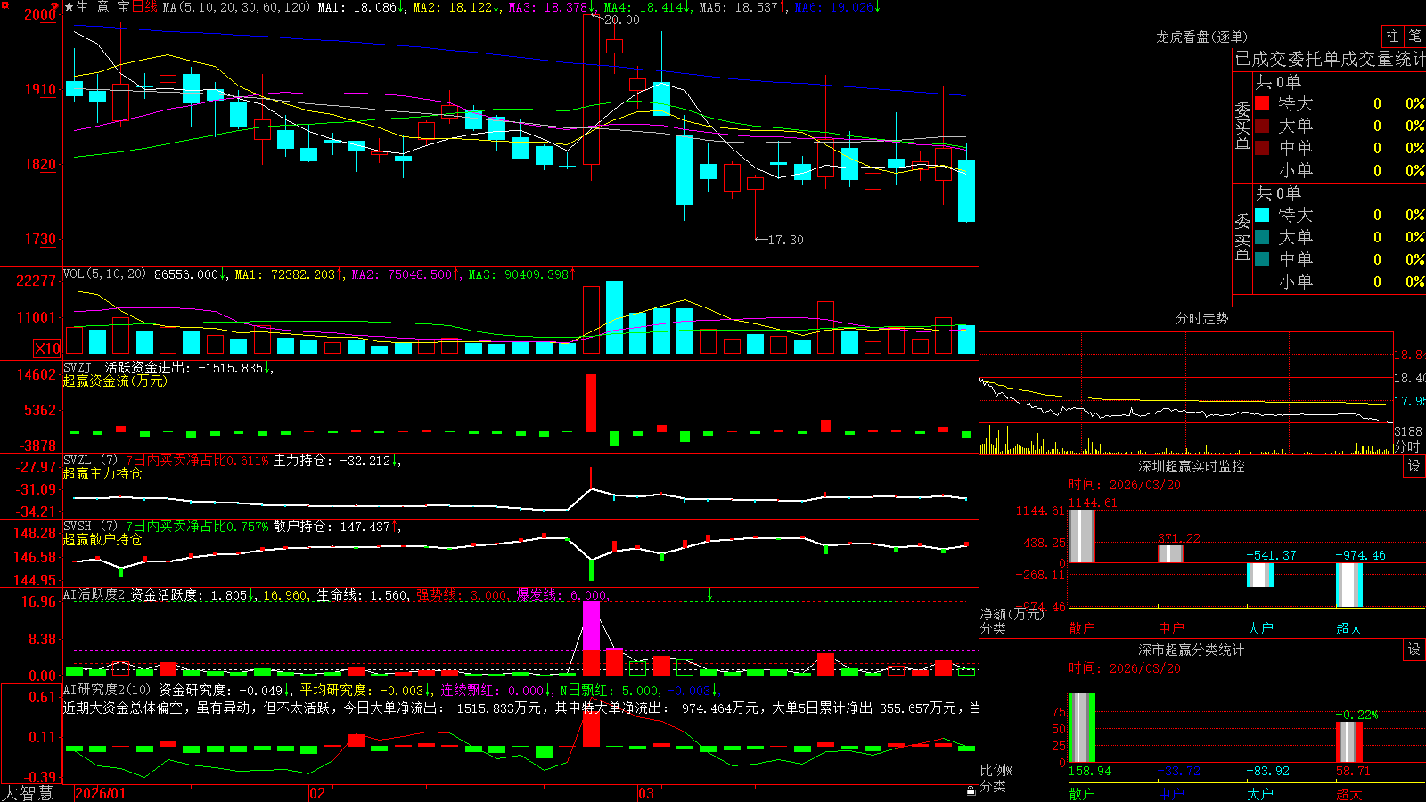Click the 超赢资金流(万元) label
The height and width of the screenshot is (802, 1426).
click(x=116, y=381)
